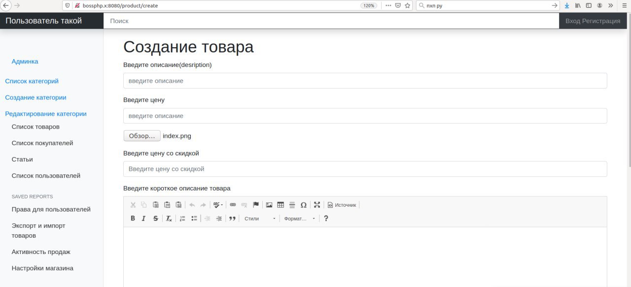Open the Формат format dropdown
The image size is (631, 287).
coord(300,218)
